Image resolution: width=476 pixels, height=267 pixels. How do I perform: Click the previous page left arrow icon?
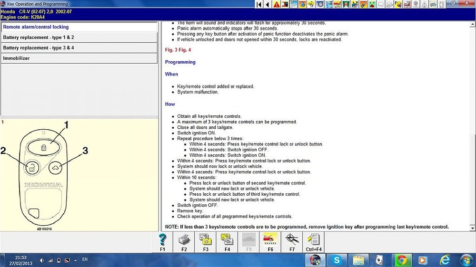click(268, 4)
